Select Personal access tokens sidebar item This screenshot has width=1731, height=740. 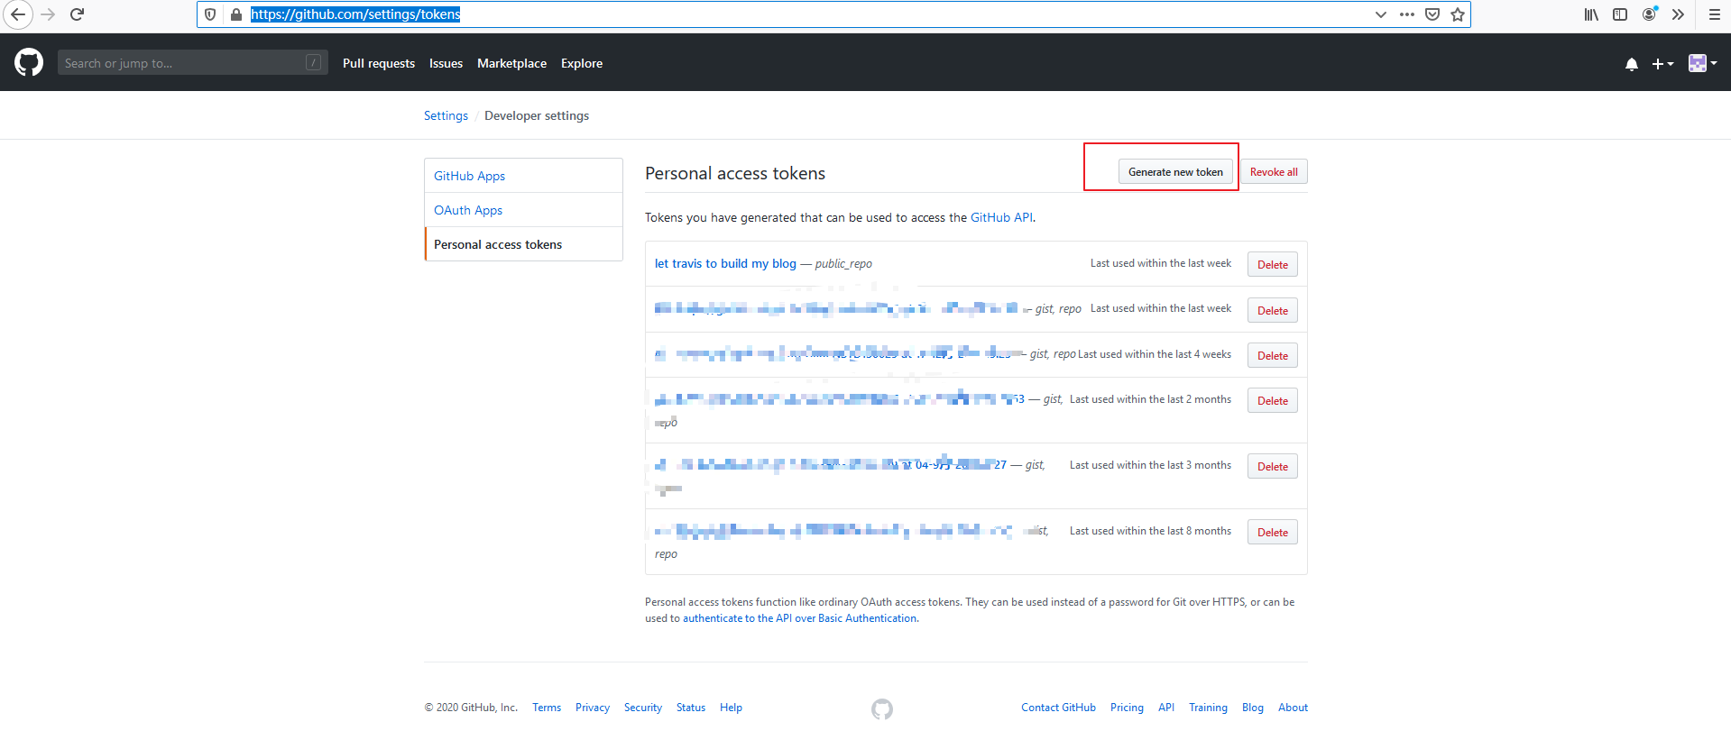pyautogui.click(x=523, y=244)
